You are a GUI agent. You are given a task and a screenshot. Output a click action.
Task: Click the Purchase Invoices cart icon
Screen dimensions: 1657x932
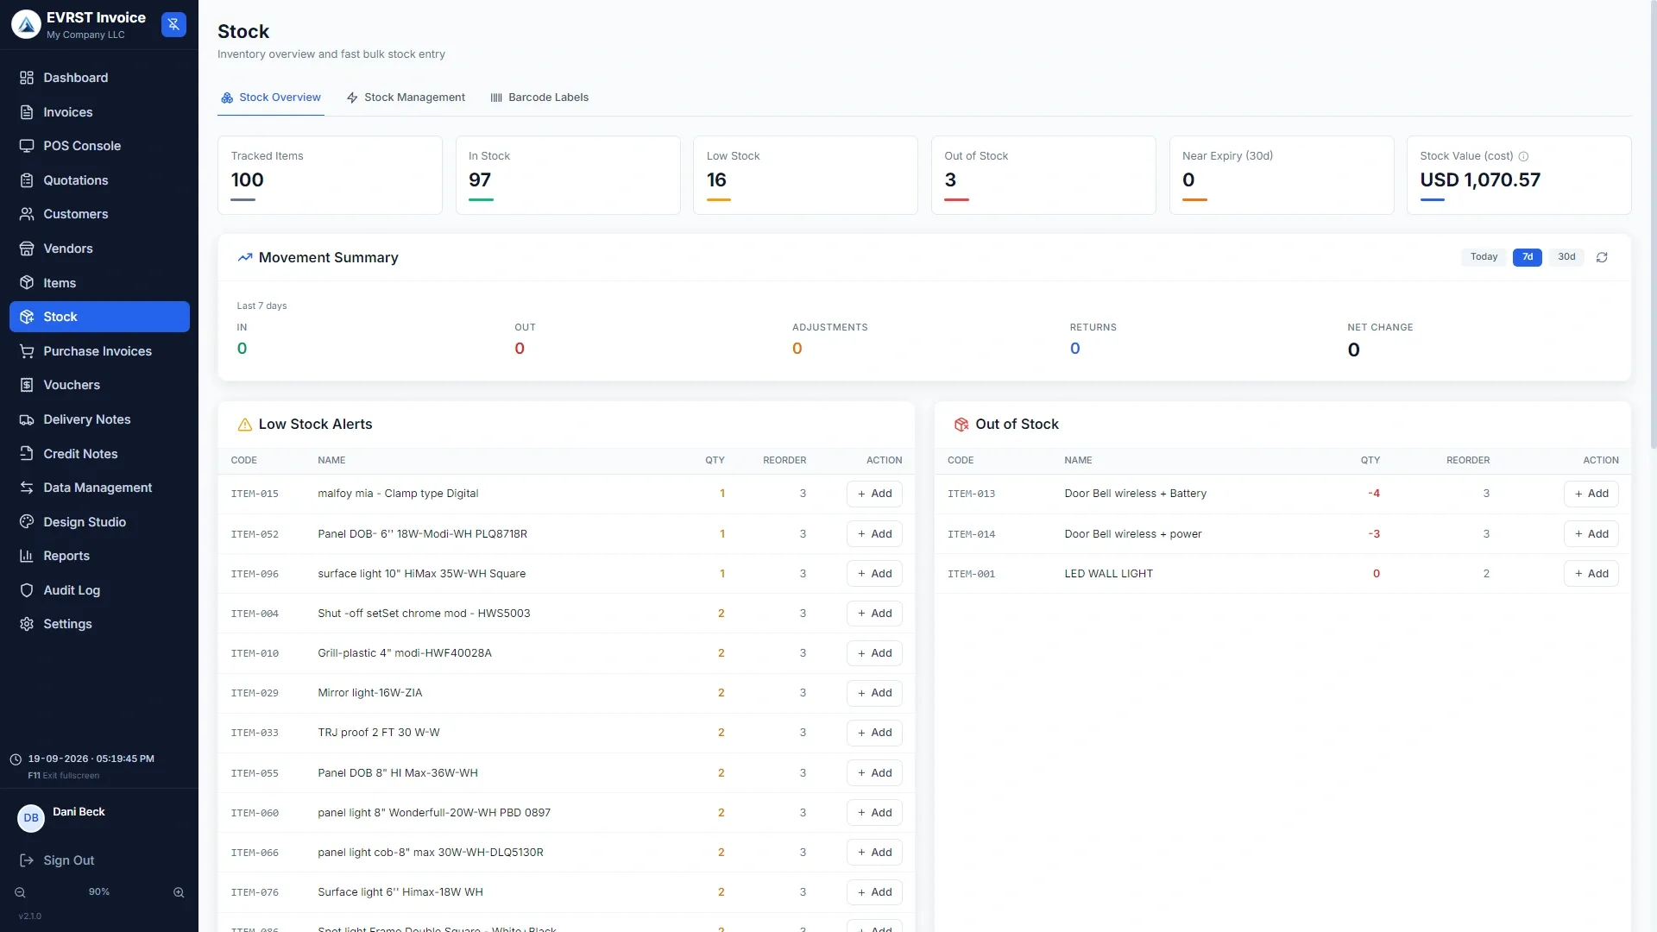point(27,351)
